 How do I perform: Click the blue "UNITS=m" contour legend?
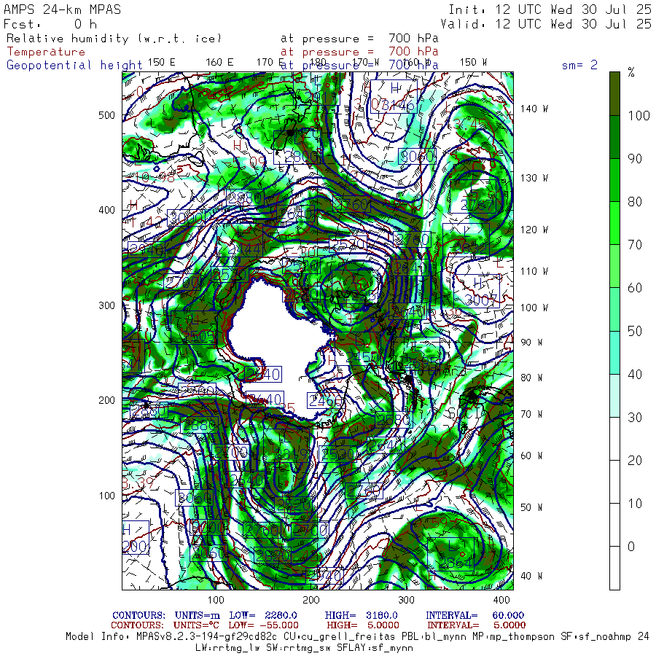coord(197,615)
